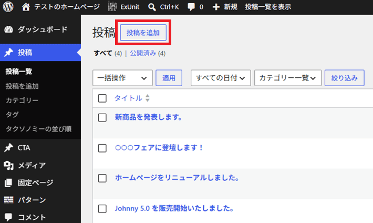Sort by the タイトル column header

pos(128,98)
